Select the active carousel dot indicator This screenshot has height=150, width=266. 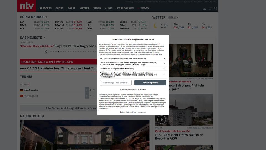point(58,51)
